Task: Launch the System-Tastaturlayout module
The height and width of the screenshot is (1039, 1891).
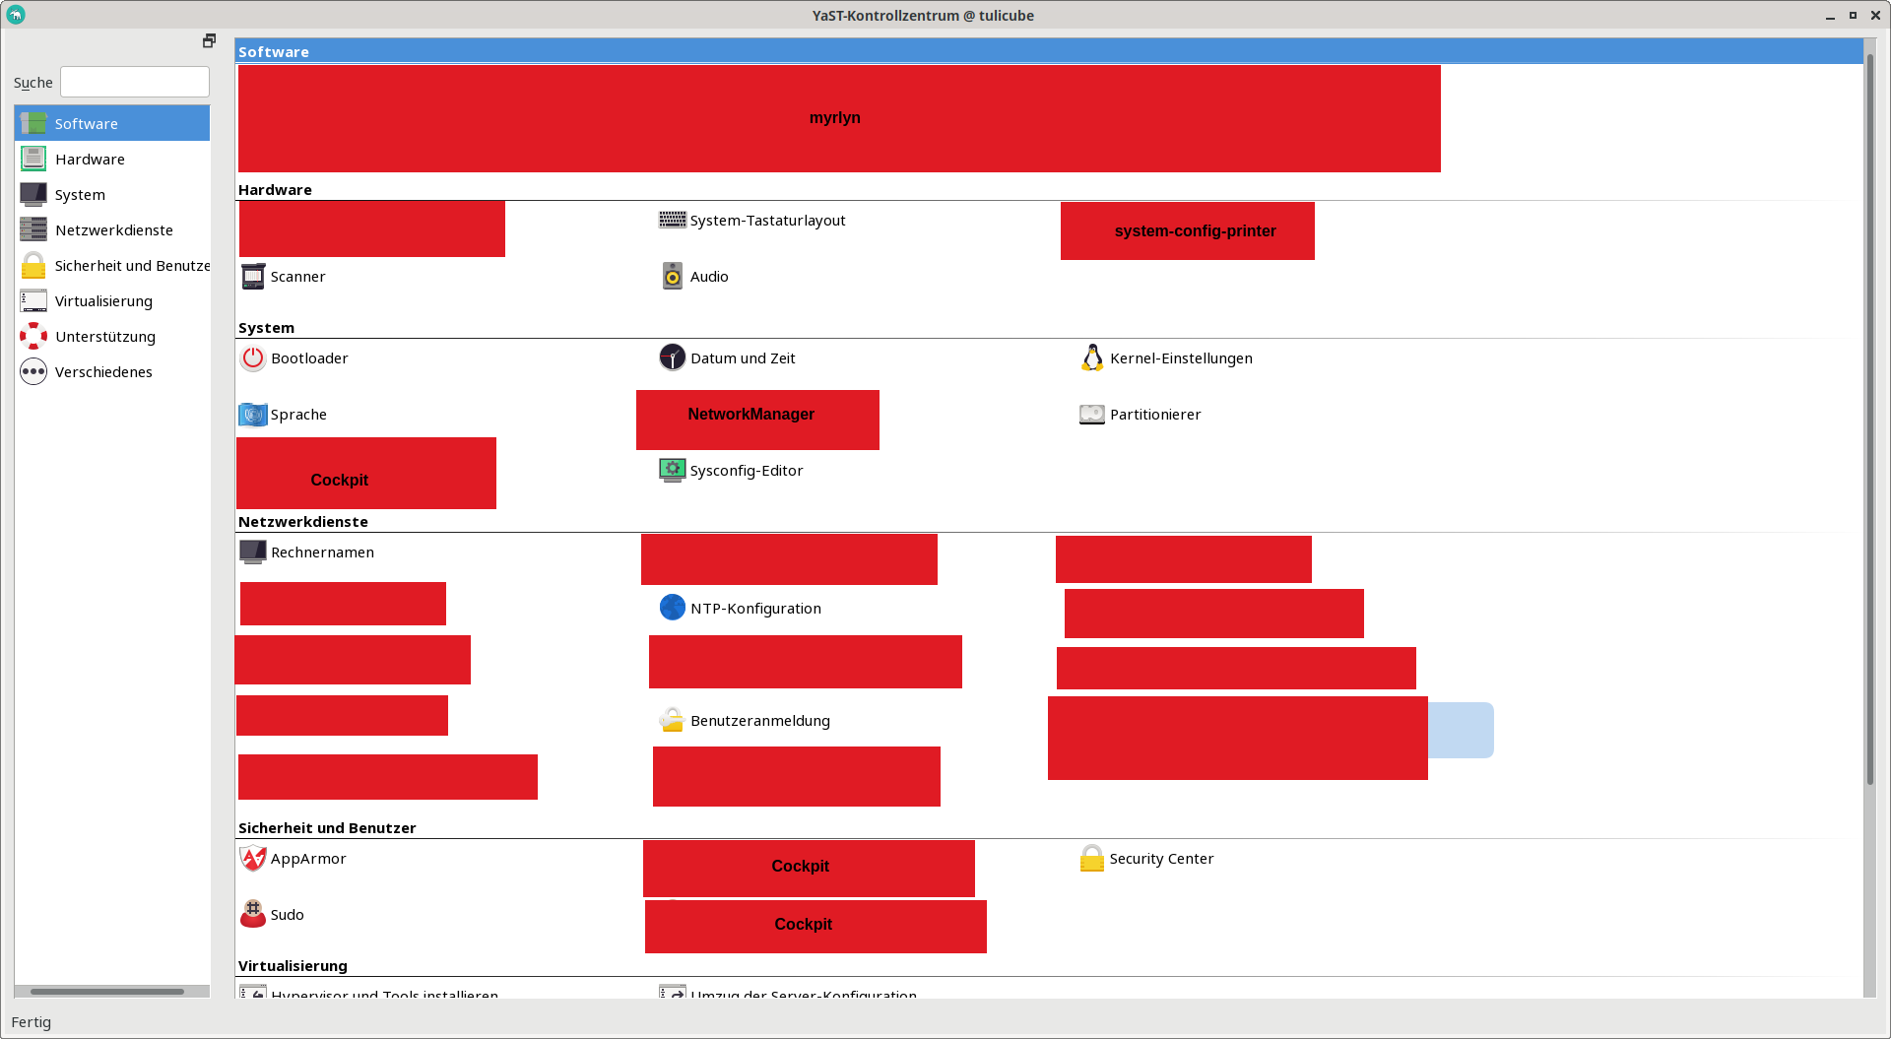Action: click(x=752, y=220)
